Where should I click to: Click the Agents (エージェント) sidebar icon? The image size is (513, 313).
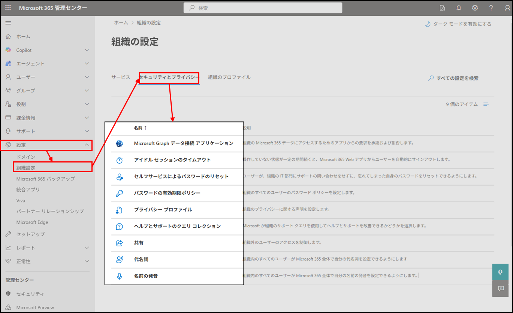click(8, 64)
